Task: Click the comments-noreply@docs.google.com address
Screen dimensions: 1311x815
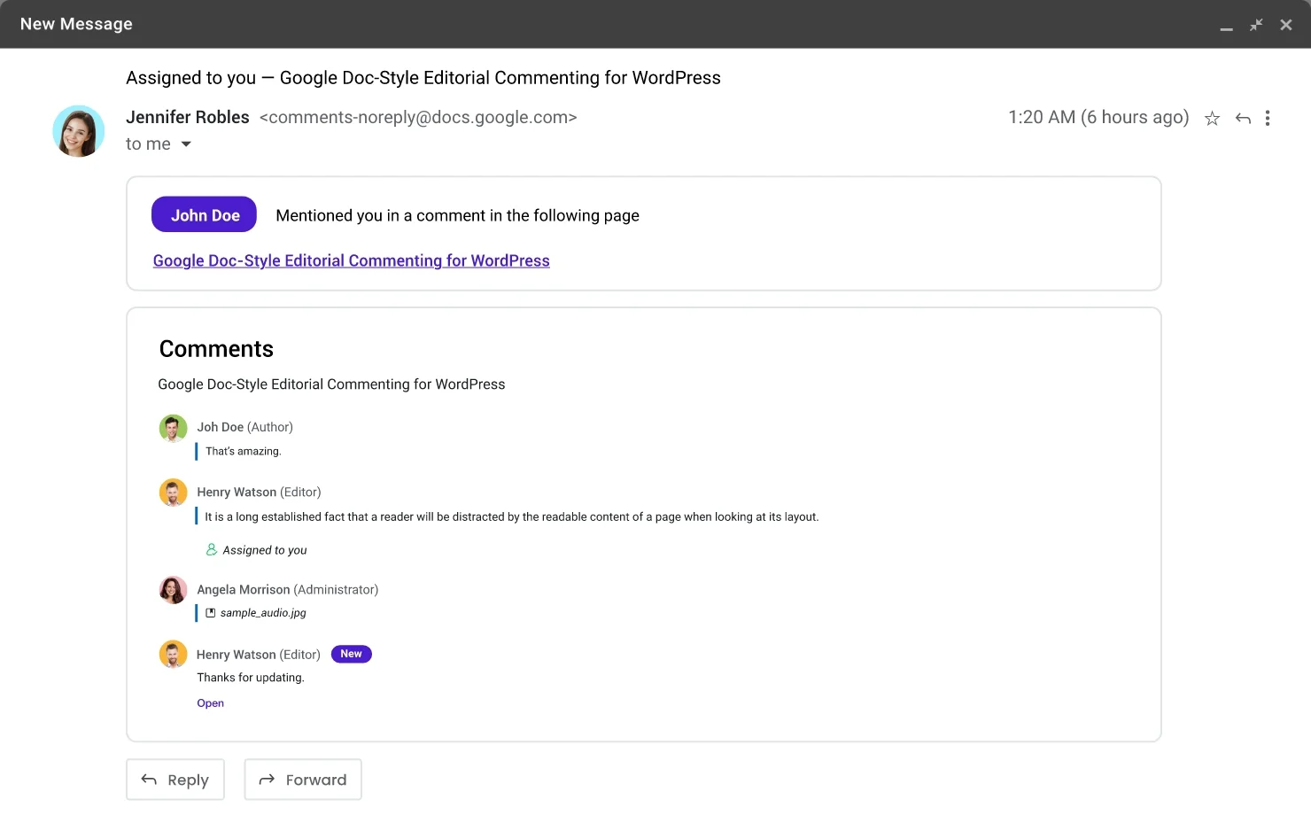Action: 418,117
